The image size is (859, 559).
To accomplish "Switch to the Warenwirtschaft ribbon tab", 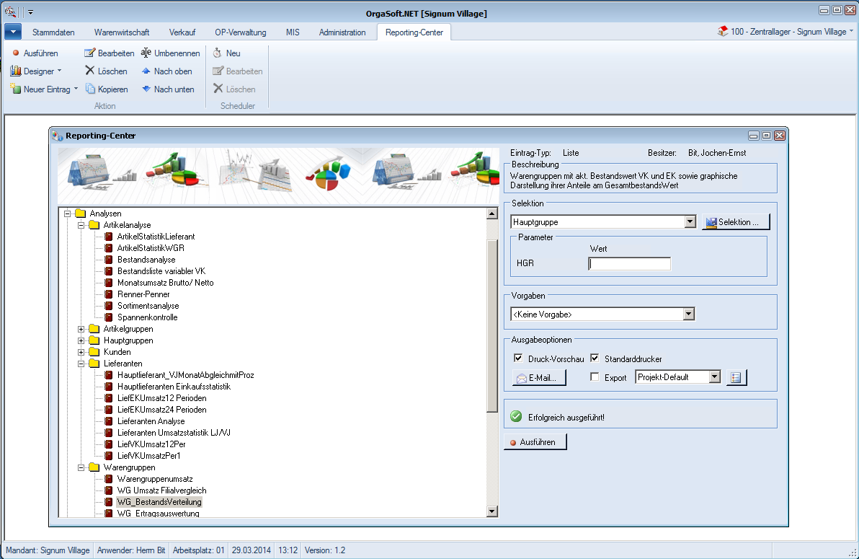I will click(122, 32).
